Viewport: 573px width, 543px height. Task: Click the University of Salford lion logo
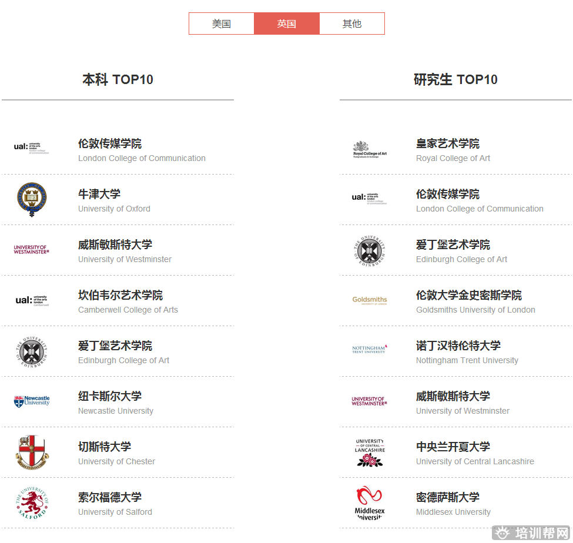[32, 503]
